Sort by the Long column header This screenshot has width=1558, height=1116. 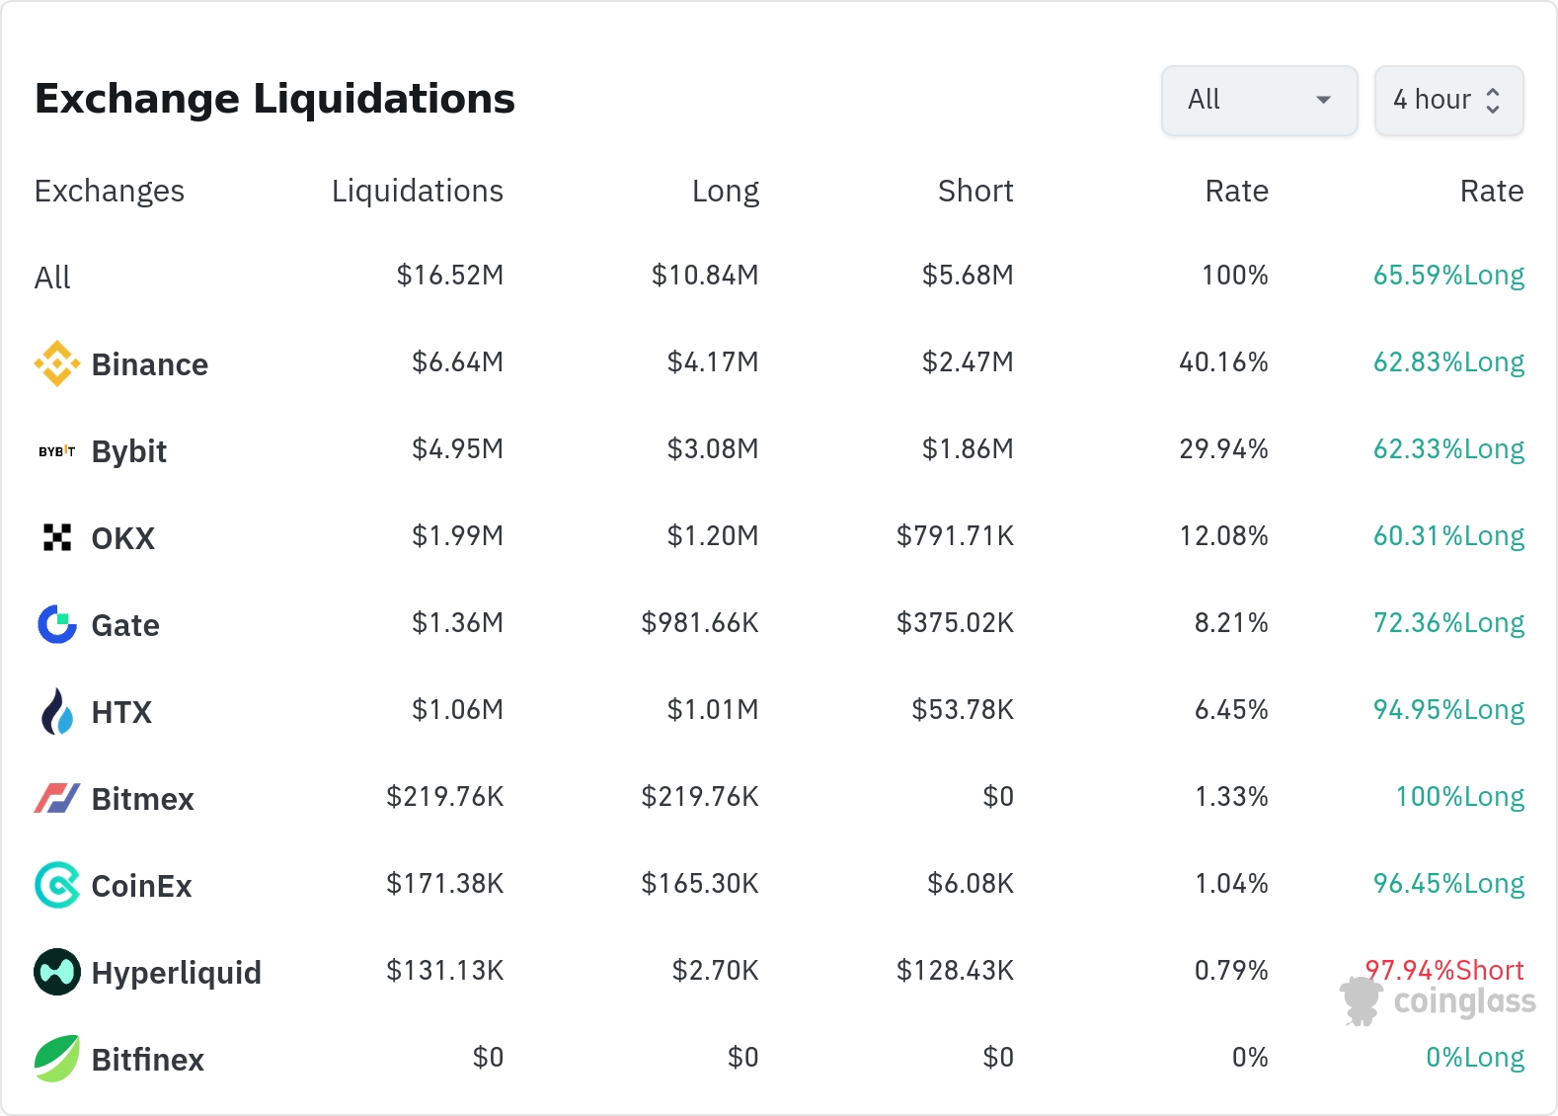click(725, 191)
